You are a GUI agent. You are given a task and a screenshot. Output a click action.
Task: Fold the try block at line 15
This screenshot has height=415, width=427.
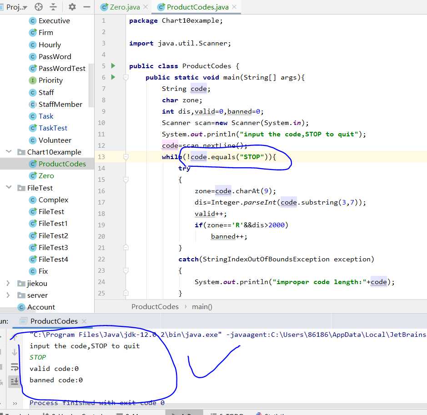126,180
